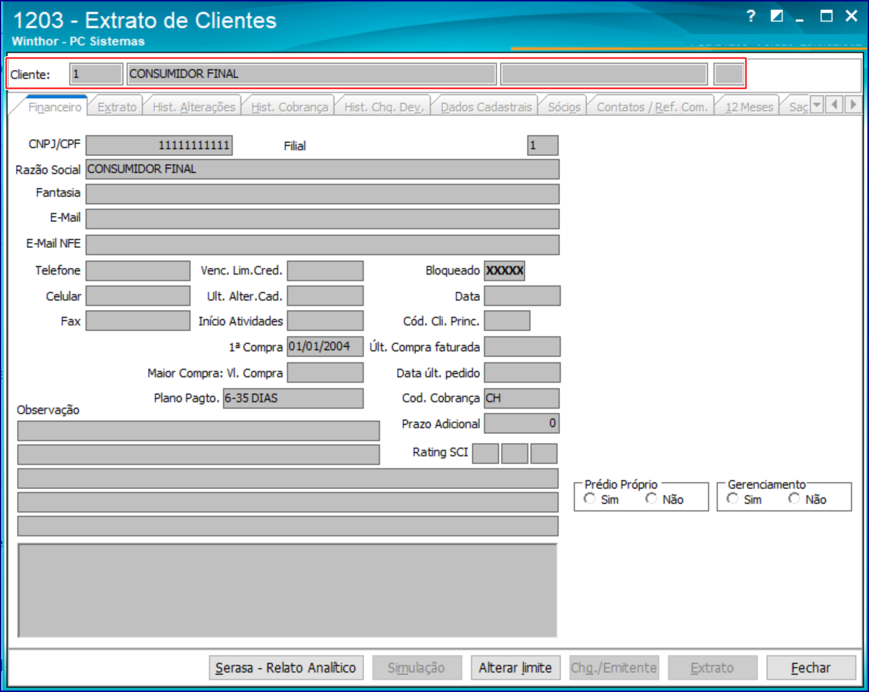Click the Fechar button
Screen dimensions: 869x692
[811, 667]
